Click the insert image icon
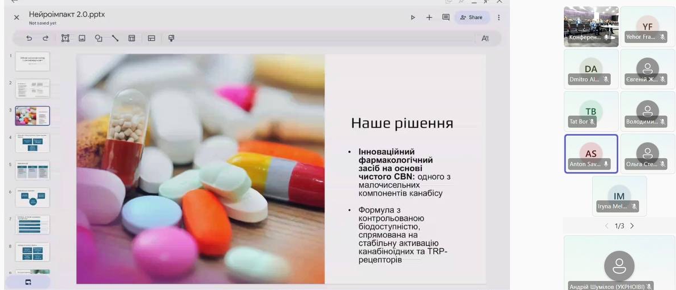Image resolution: width=676 pixels, height=290 pixels. pos(82,38)
